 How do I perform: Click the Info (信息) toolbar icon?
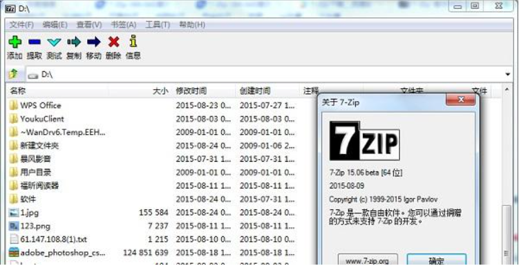(133, 41)
